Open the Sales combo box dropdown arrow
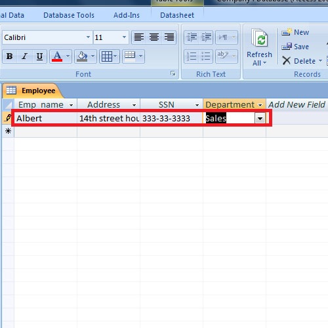This screenshot has height=328, width=328. tap(260, 119)
